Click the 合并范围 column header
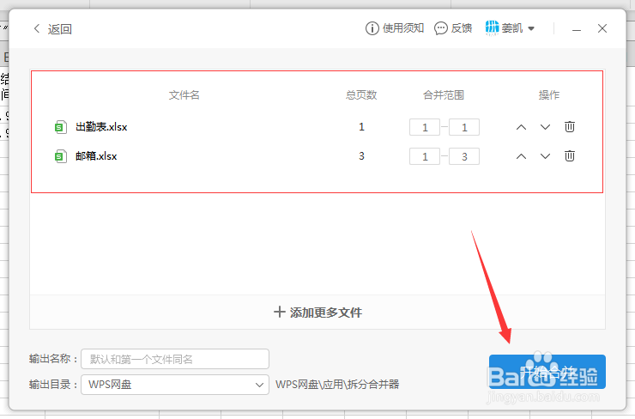The height and width of the screenshot is (419, 635). click(444, 95)
